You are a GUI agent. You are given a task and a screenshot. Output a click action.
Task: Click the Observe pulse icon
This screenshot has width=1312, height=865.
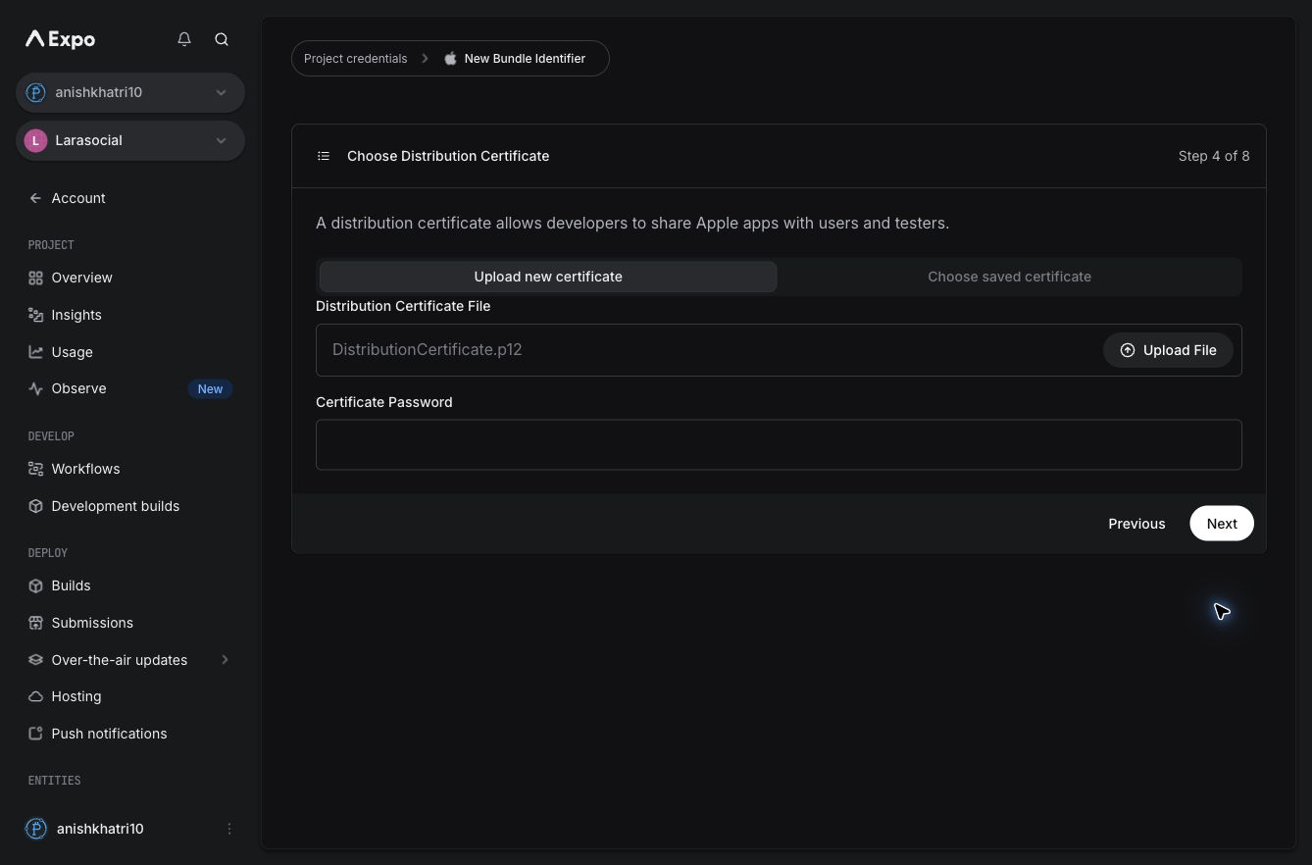pos(35,388)
